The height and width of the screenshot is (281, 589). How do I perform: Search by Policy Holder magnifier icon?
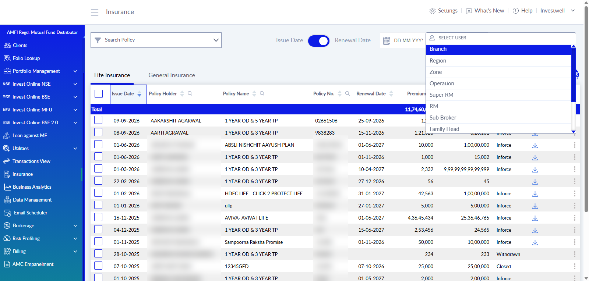[x=190, y=93]
